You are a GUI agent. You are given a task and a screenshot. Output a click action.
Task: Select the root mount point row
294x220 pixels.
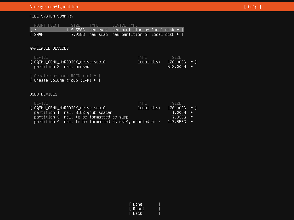(106, 30)
